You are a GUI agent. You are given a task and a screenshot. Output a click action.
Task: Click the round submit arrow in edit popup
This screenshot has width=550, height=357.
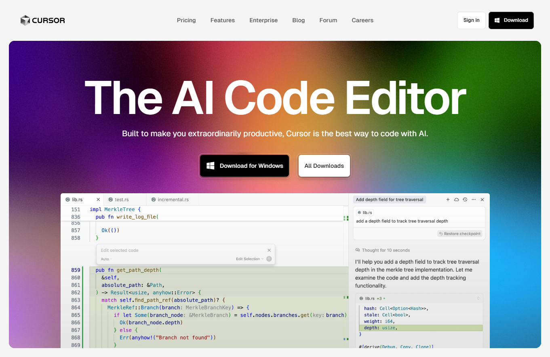click(269, 259)
